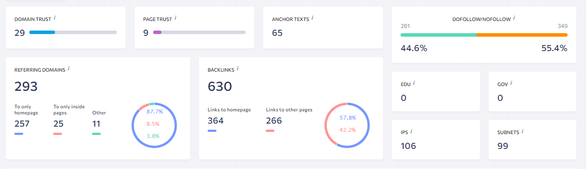Click the info icon next to Page Trust
The width and height of the screenshot is (586, 169).
(175, 18)
